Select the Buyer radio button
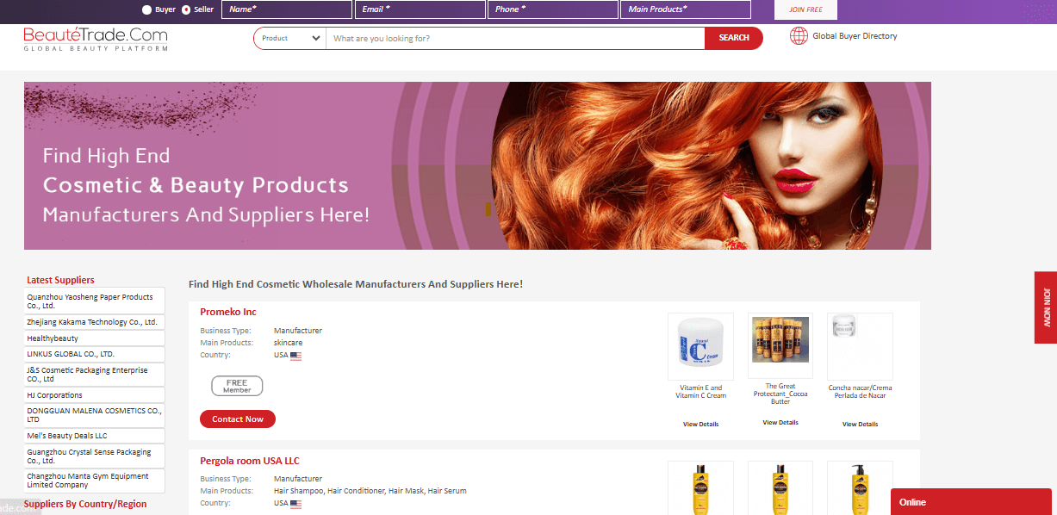1057x515 pixels. [x=146, y=9]
